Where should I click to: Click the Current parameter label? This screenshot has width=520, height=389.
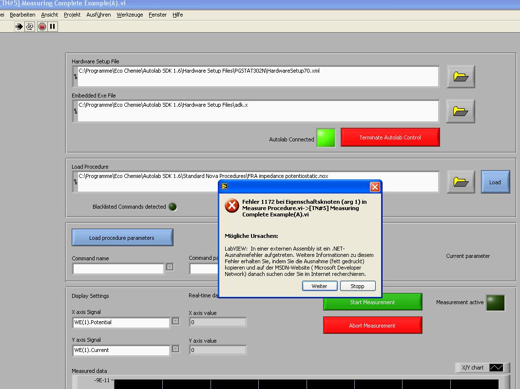[467, 256]
